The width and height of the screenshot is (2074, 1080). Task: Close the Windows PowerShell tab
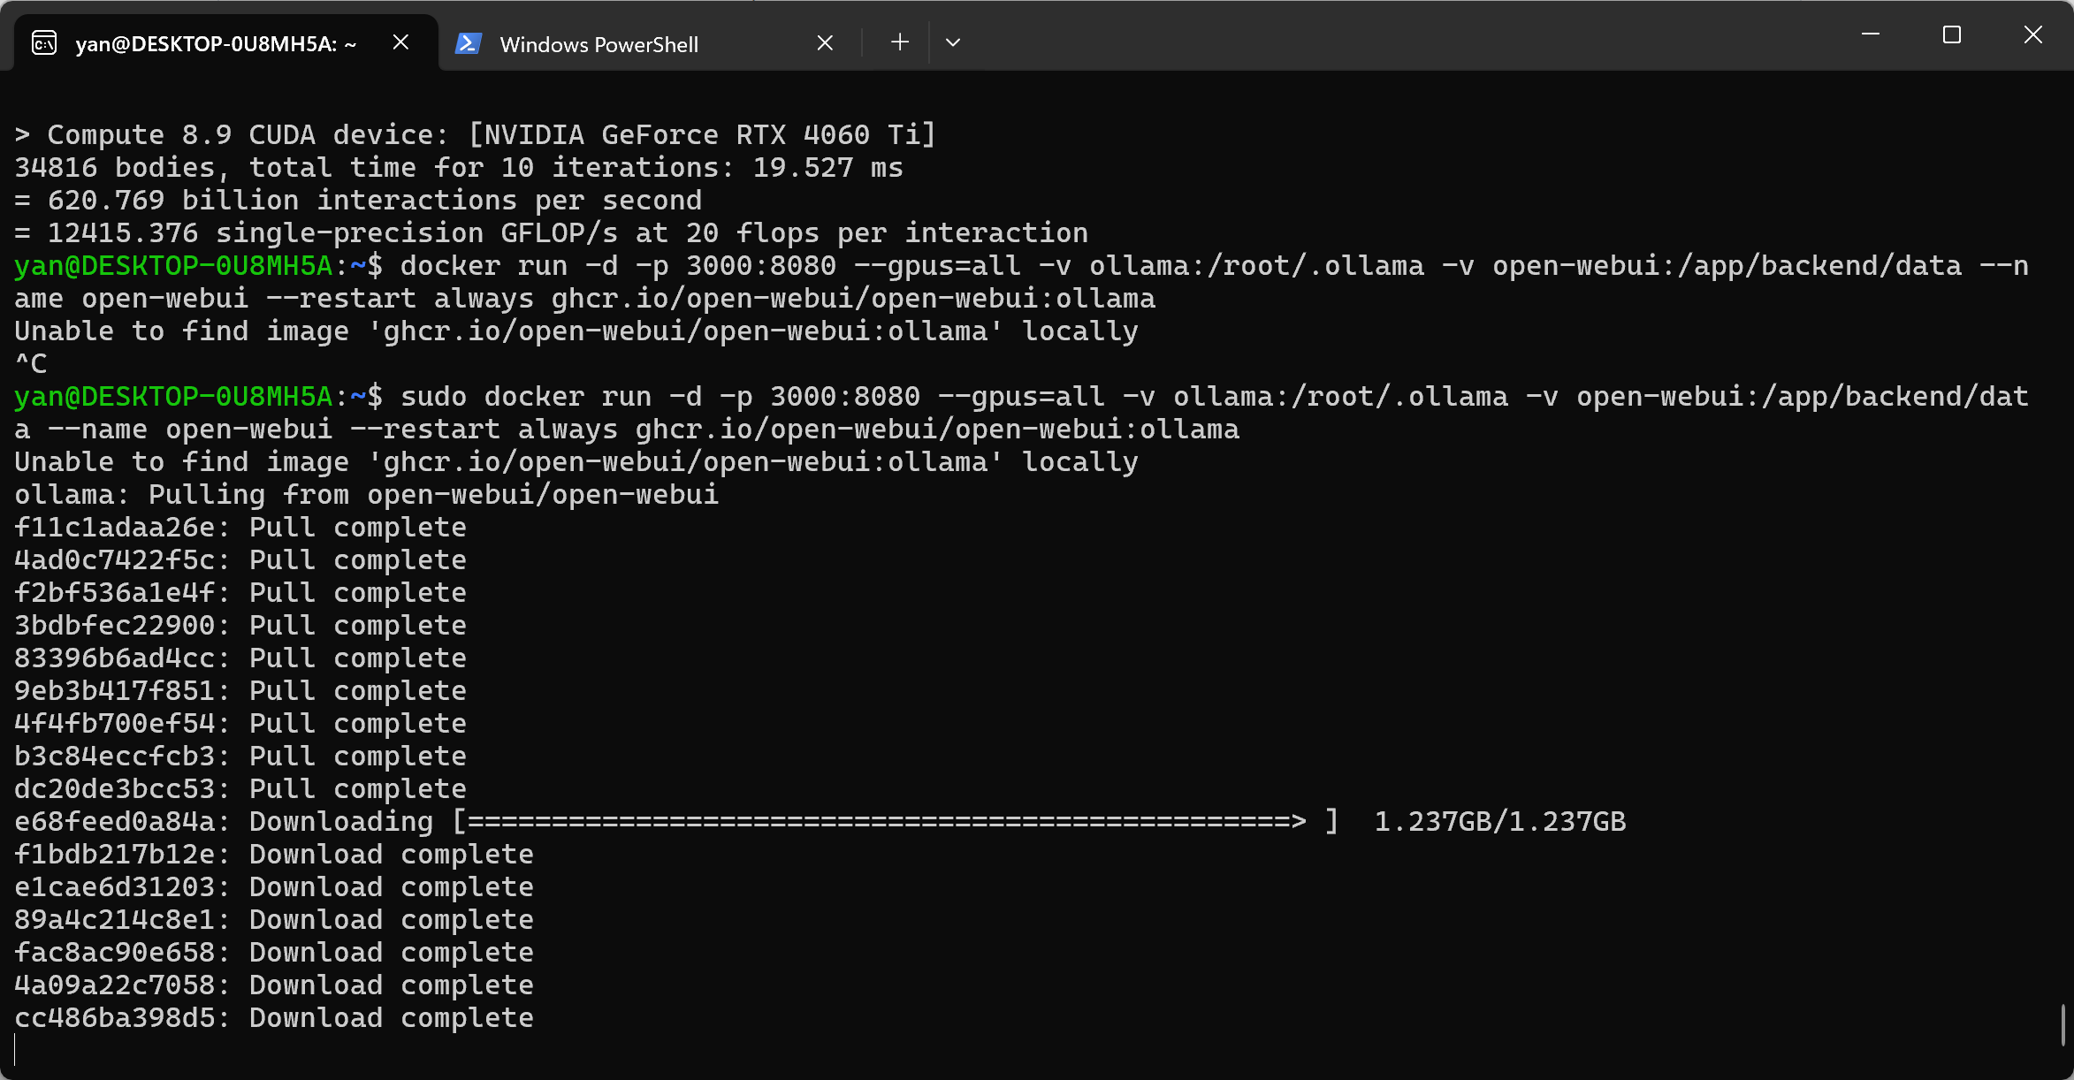click(x=825, y=42)
